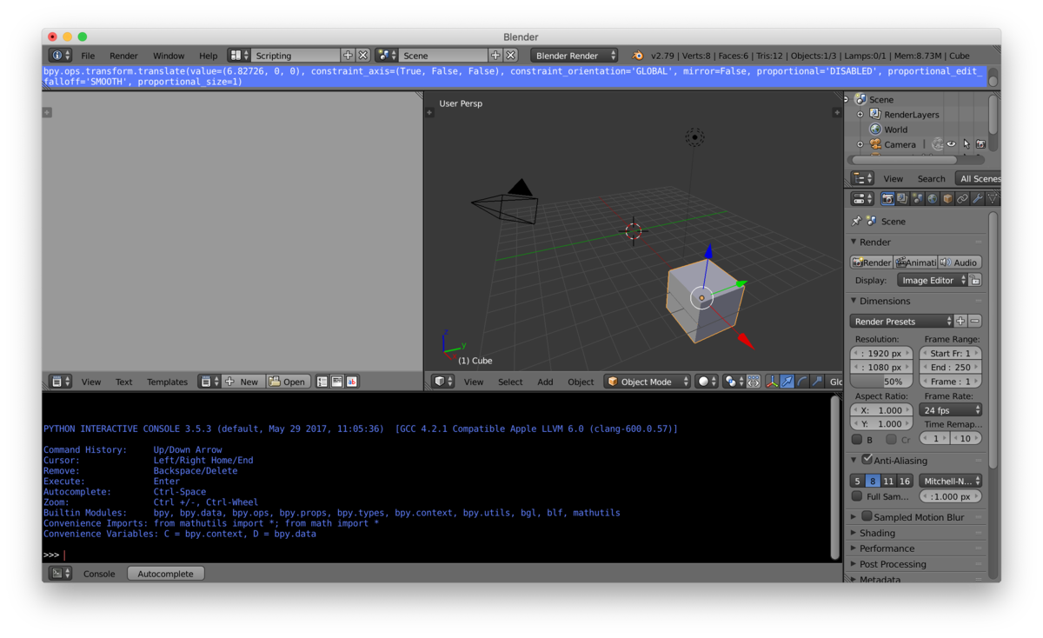Viewport: 1043px width, 638px height.
Task: Add a new screen layout next to Scripting
Action: tap(349, 56)
